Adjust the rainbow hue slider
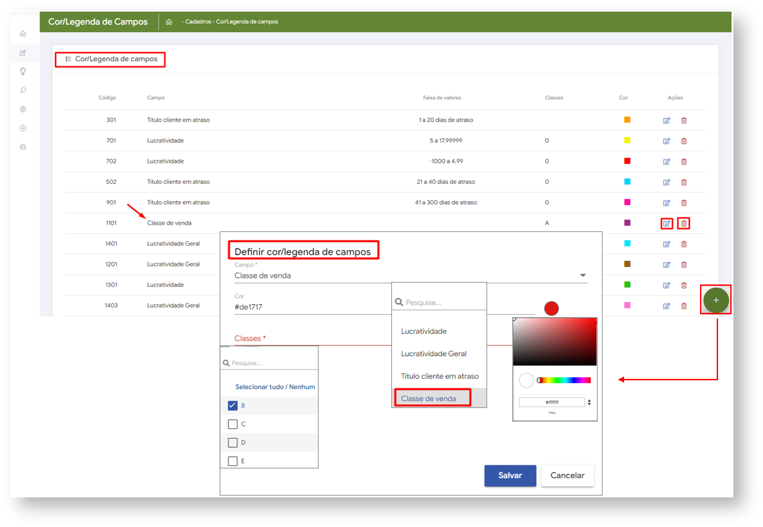The height and width of the screenshot is (527, 763). [x=564, y=380]
